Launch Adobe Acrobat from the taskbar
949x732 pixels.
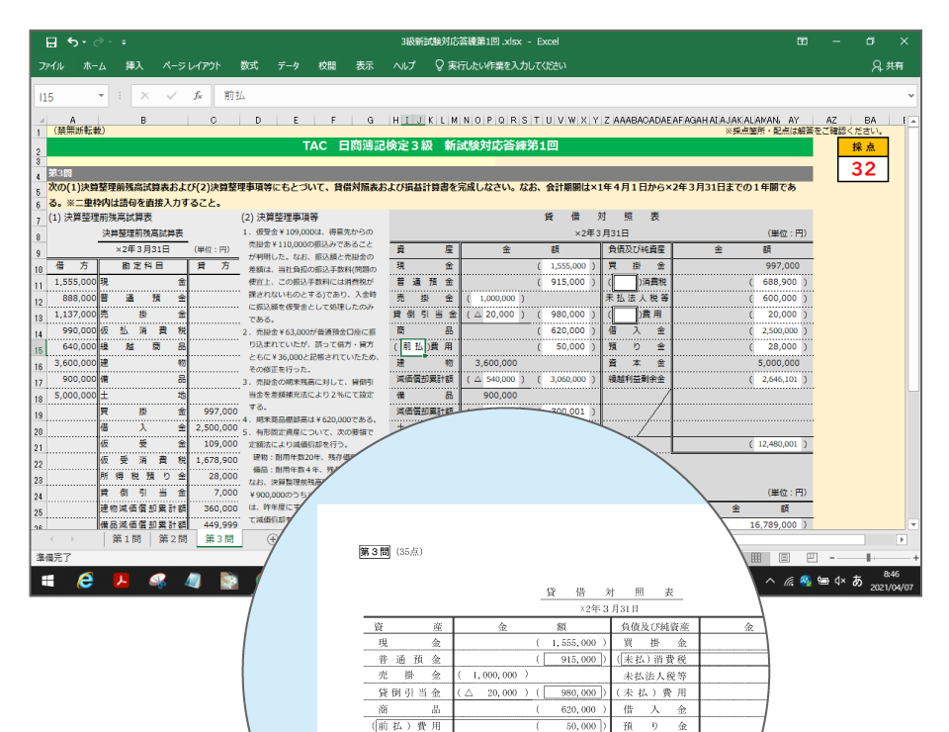[122, 581]
